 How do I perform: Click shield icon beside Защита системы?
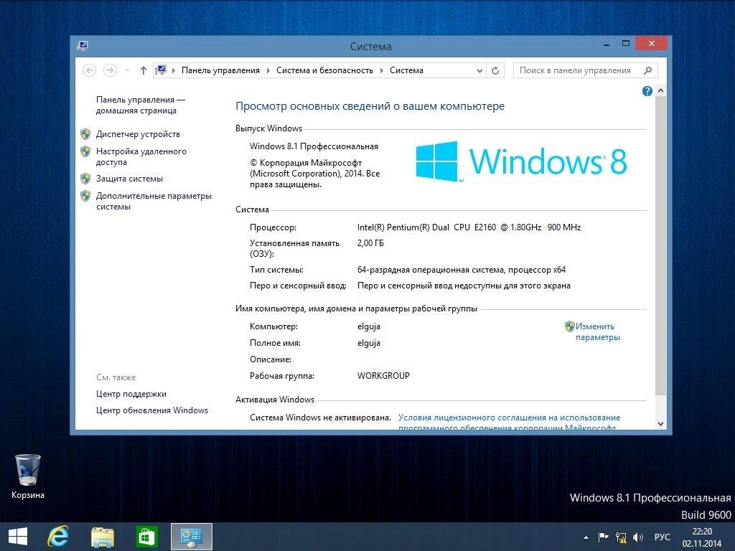click(85, 179)
